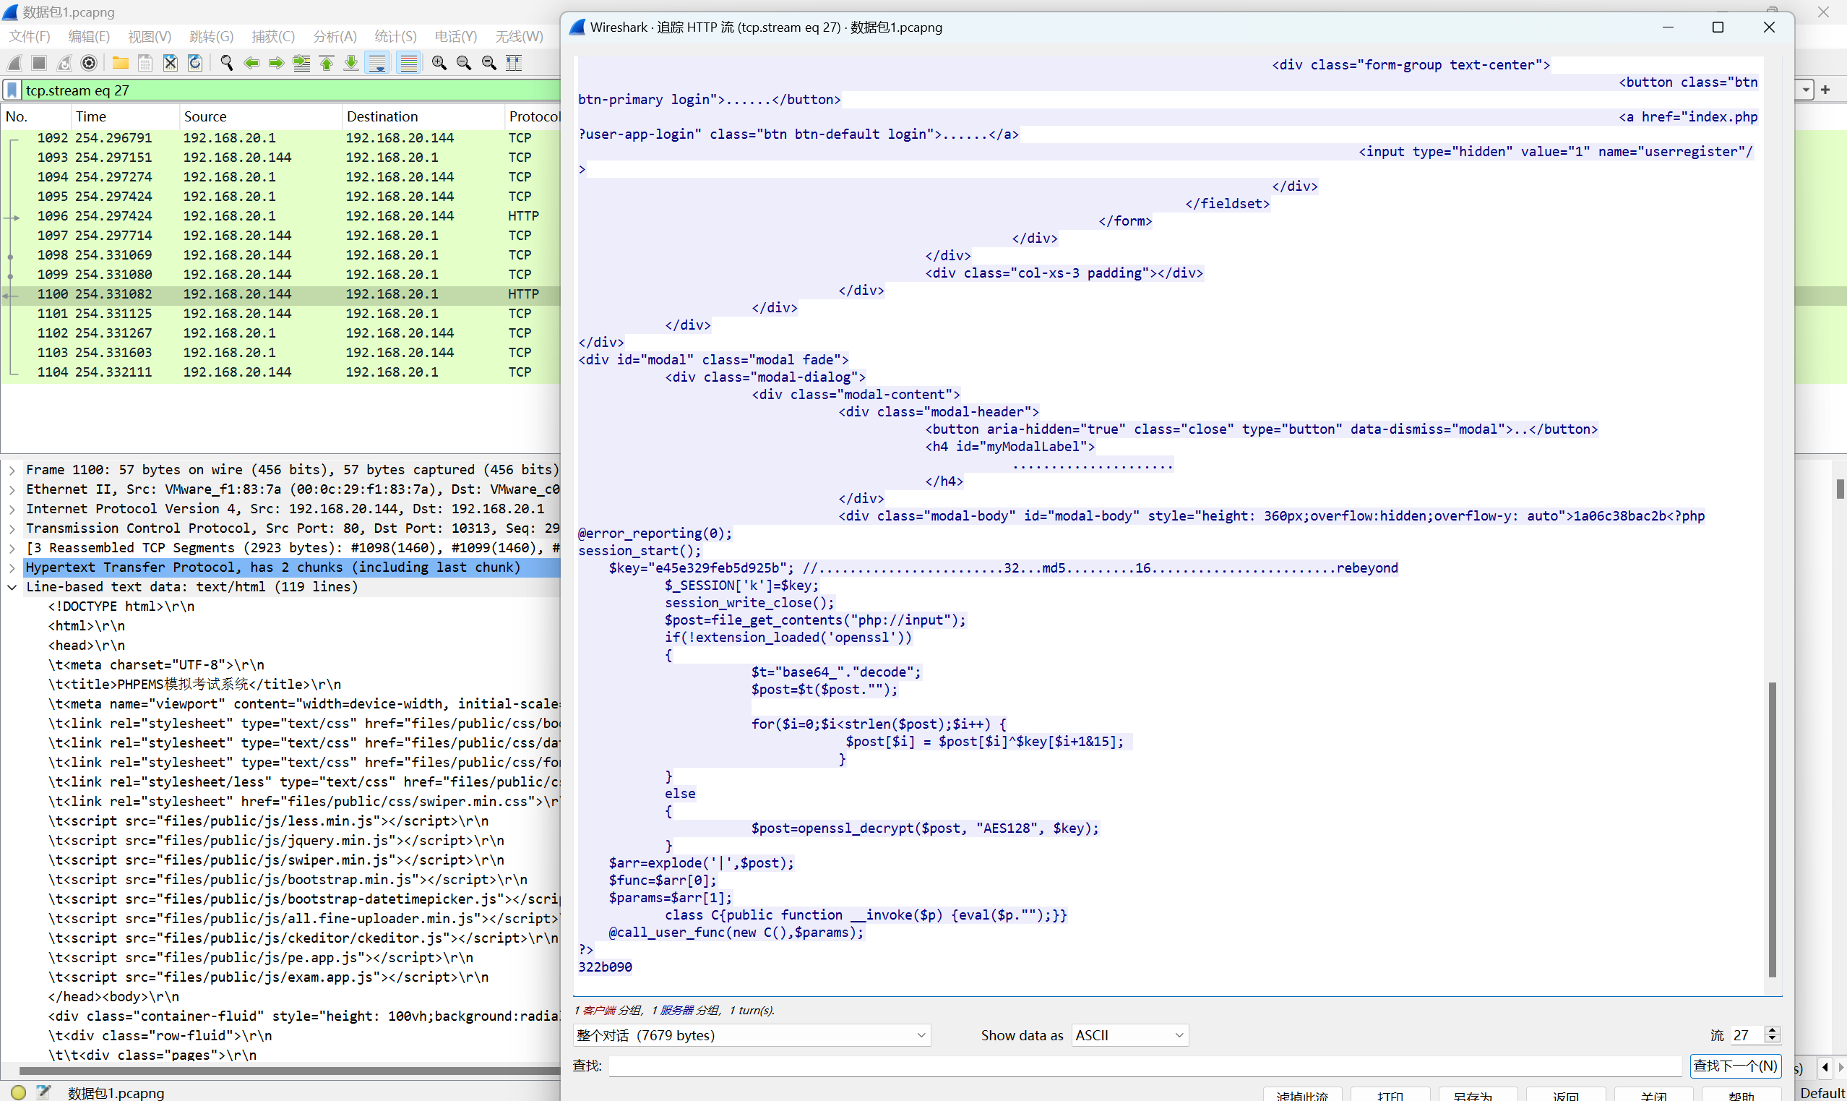Toggle auto-scroll during live capture

click(x=377, y=63)
